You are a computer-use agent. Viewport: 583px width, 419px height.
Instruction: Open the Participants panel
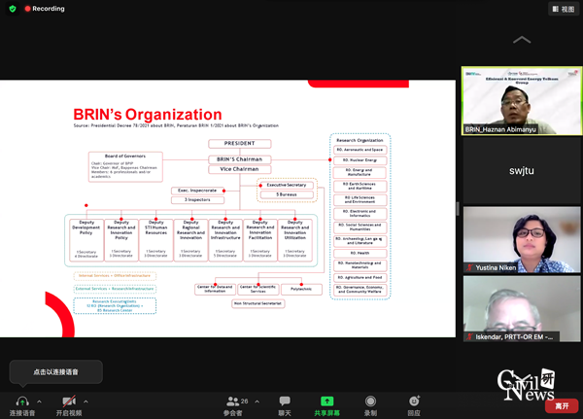click(233, 401)
